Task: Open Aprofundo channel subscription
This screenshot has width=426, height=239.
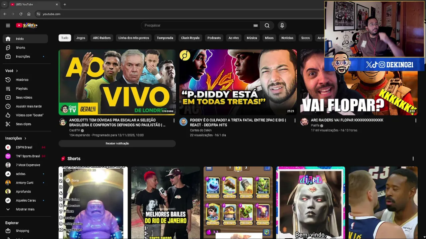Action: [x=25, y=192]
